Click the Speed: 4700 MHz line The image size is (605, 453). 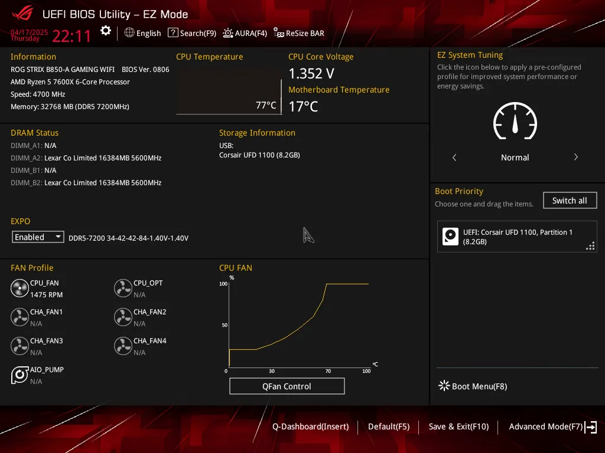coord(38,94)
